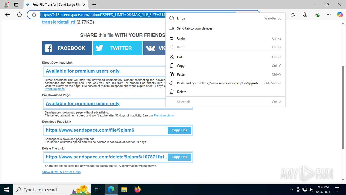Open the Copilot icon
346x195 pixels.
(340, 15)
